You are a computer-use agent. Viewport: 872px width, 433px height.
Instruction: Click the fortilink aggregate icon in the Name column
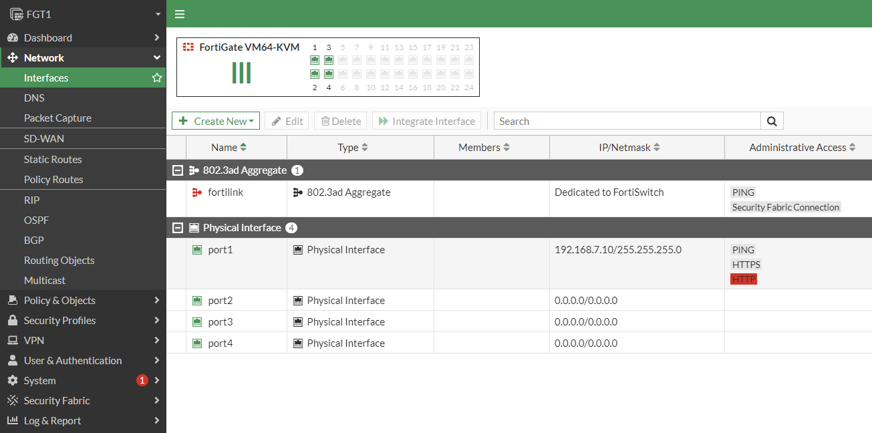(197, 192)
